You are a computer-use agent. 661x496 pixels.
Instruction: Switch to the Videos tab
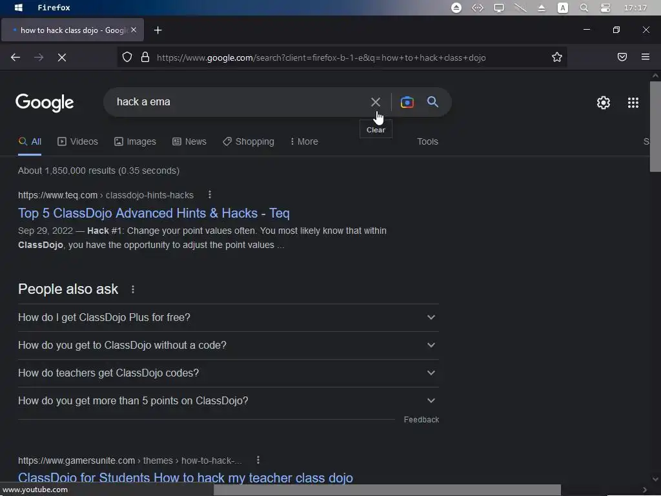click(x=77, y=141)
